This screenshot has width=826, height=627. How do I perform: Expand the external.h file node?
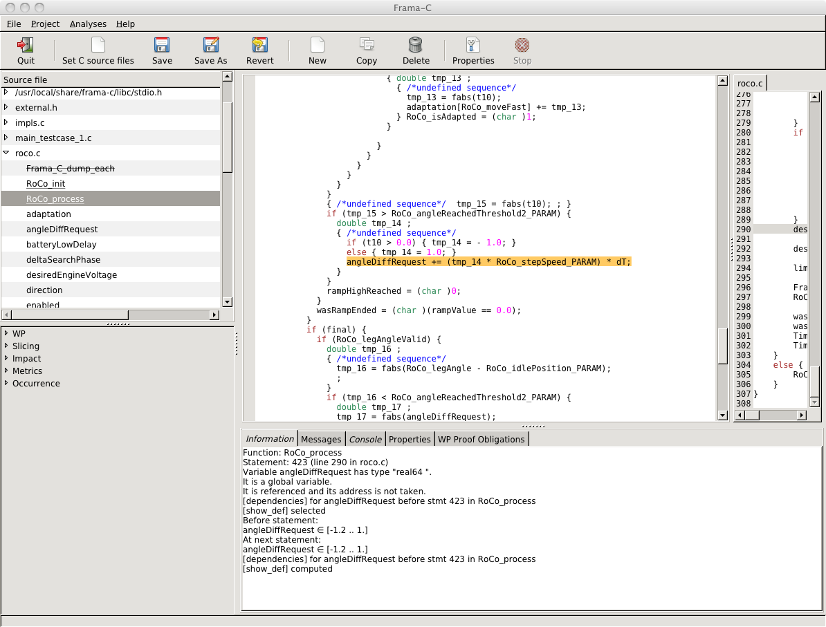coord(6,107)
